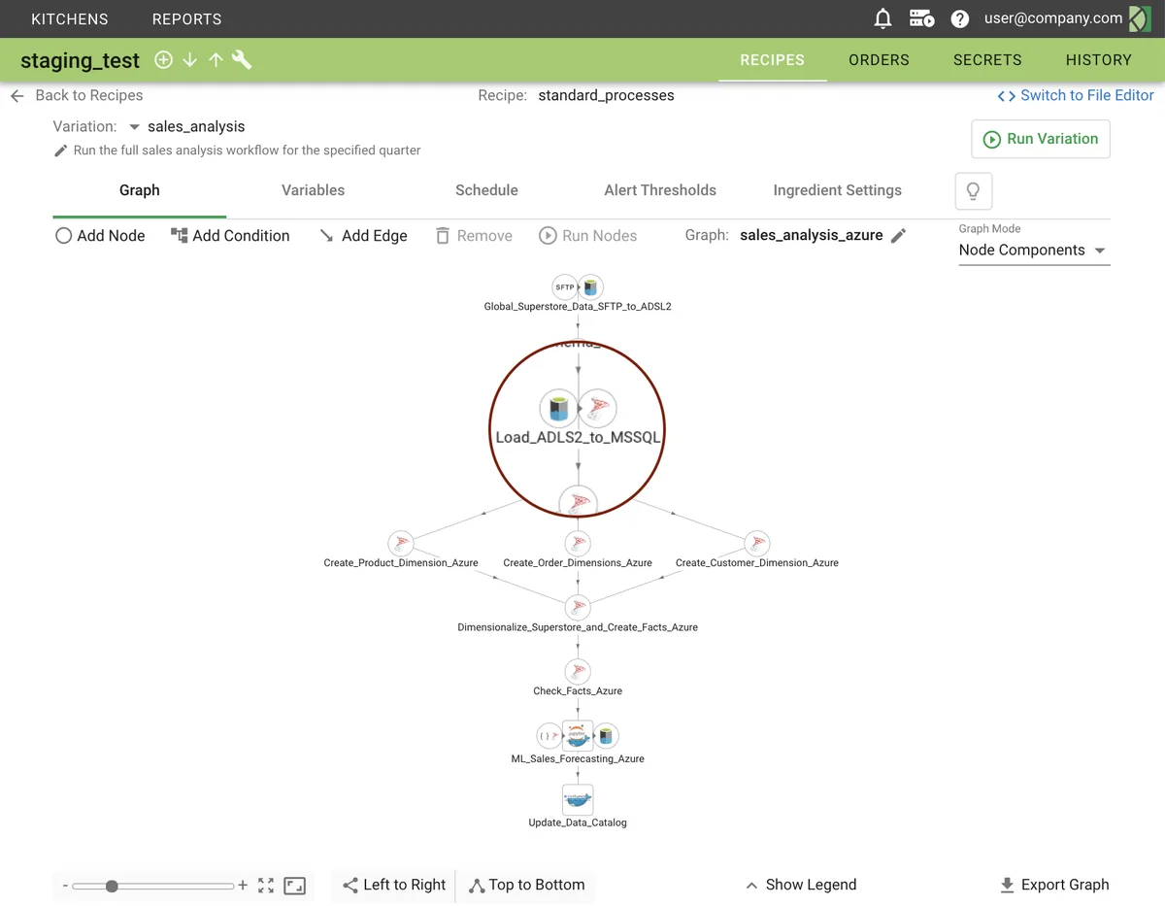Expand the Show Legend panel
The image size is (1165, 906).
pos(801,885)
